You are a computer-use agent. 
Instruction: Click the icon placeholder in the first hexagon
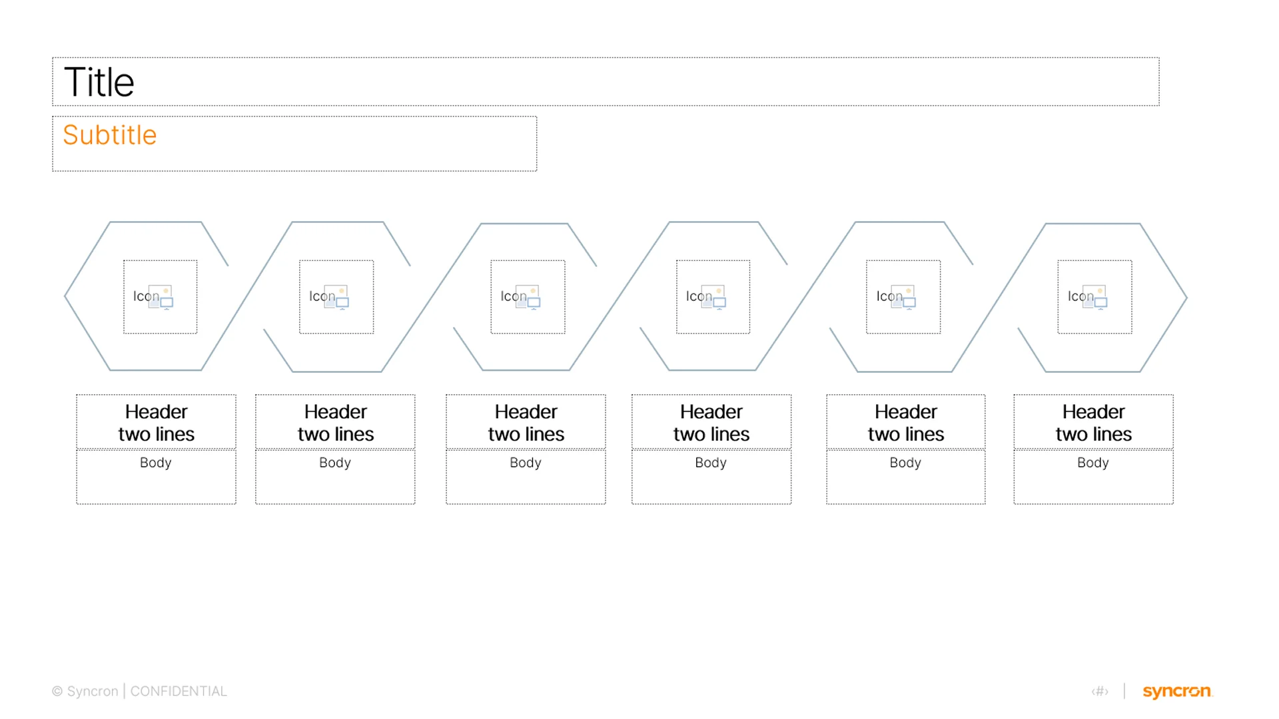pos(159,297)
